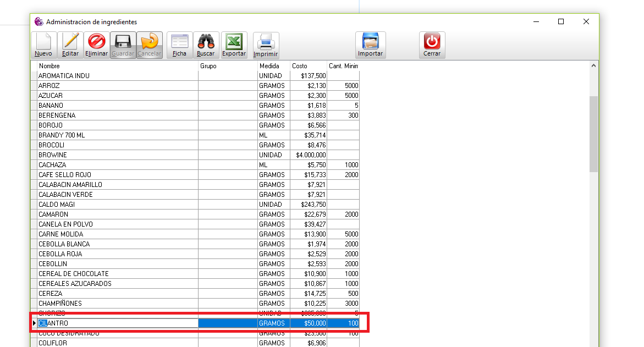Click the CILANTRO name edit field
Viewport: 644px width, 347px height.
(x=118, y=323)
